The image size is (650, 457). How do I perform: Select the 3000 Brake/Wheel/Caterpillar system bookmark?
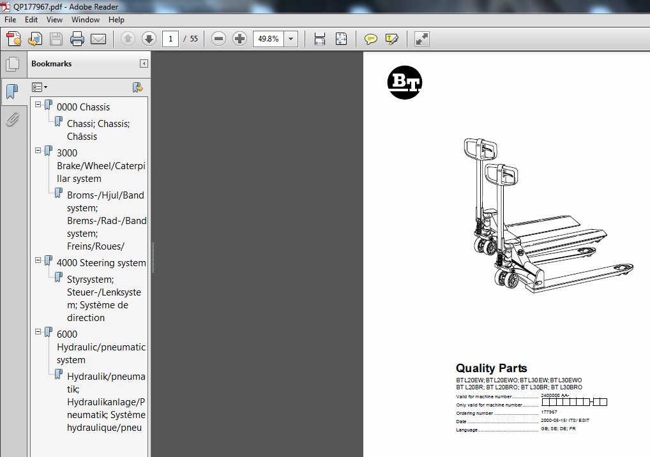coord(101,166)
